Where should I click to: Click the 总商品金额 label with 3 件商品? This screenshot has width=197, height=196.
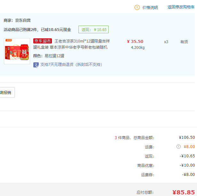click(135, 138)
